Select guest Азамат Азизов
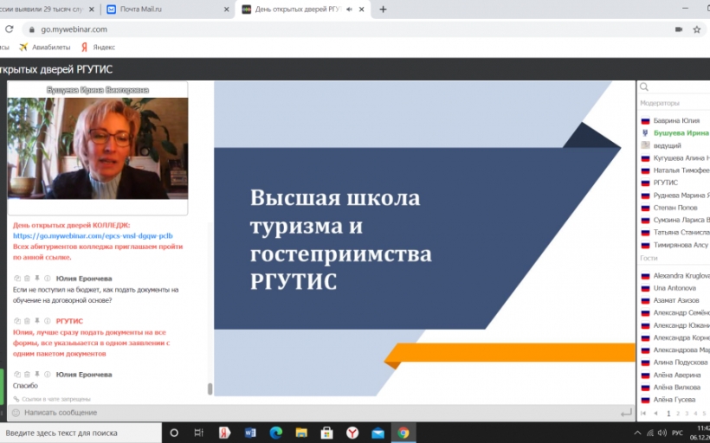 [x=674, y=300]
